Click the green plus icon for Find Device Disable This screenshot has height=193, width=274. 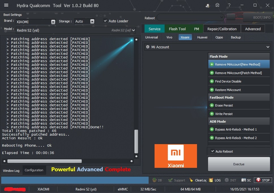[x=212, y=81]
